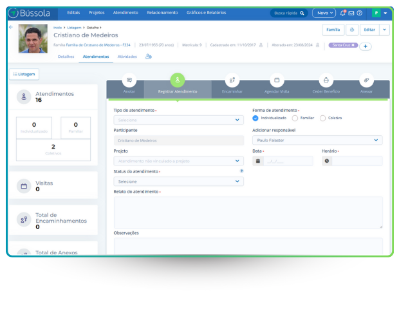Click the Coletivos count box
399x309 pixels.
point(53,149)
